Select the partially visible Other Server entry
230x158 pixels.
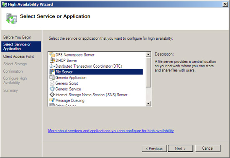(x=66, y=105)
